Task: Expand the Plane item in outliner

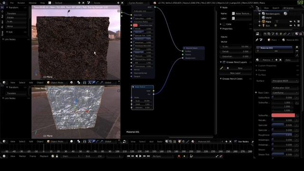Action: 260,22
